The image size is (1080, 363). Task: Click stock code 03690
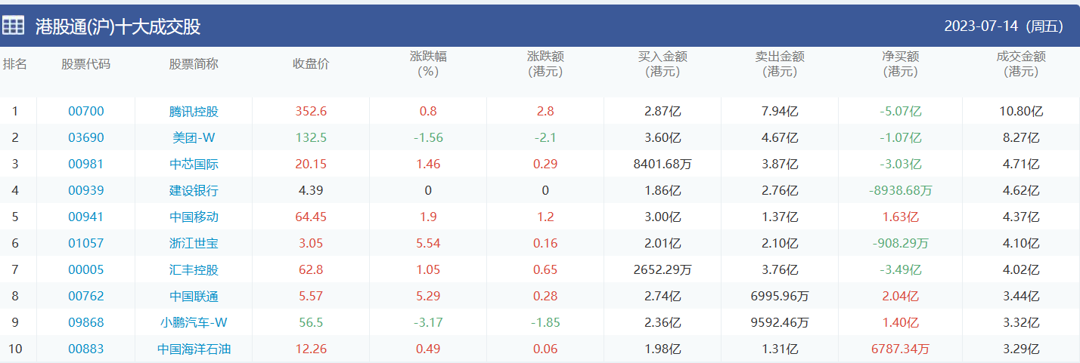tap(86, 137)
